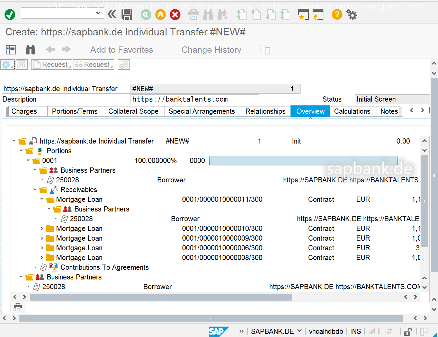Click the green Back arrow icon
The width and height of the screenshot is (438, 337).
(146, 15)
